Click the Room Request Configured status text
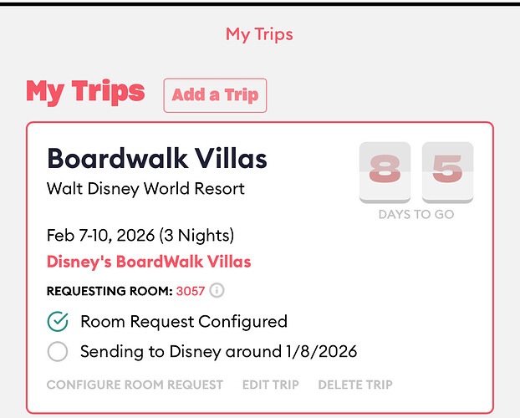 (184, 322)
